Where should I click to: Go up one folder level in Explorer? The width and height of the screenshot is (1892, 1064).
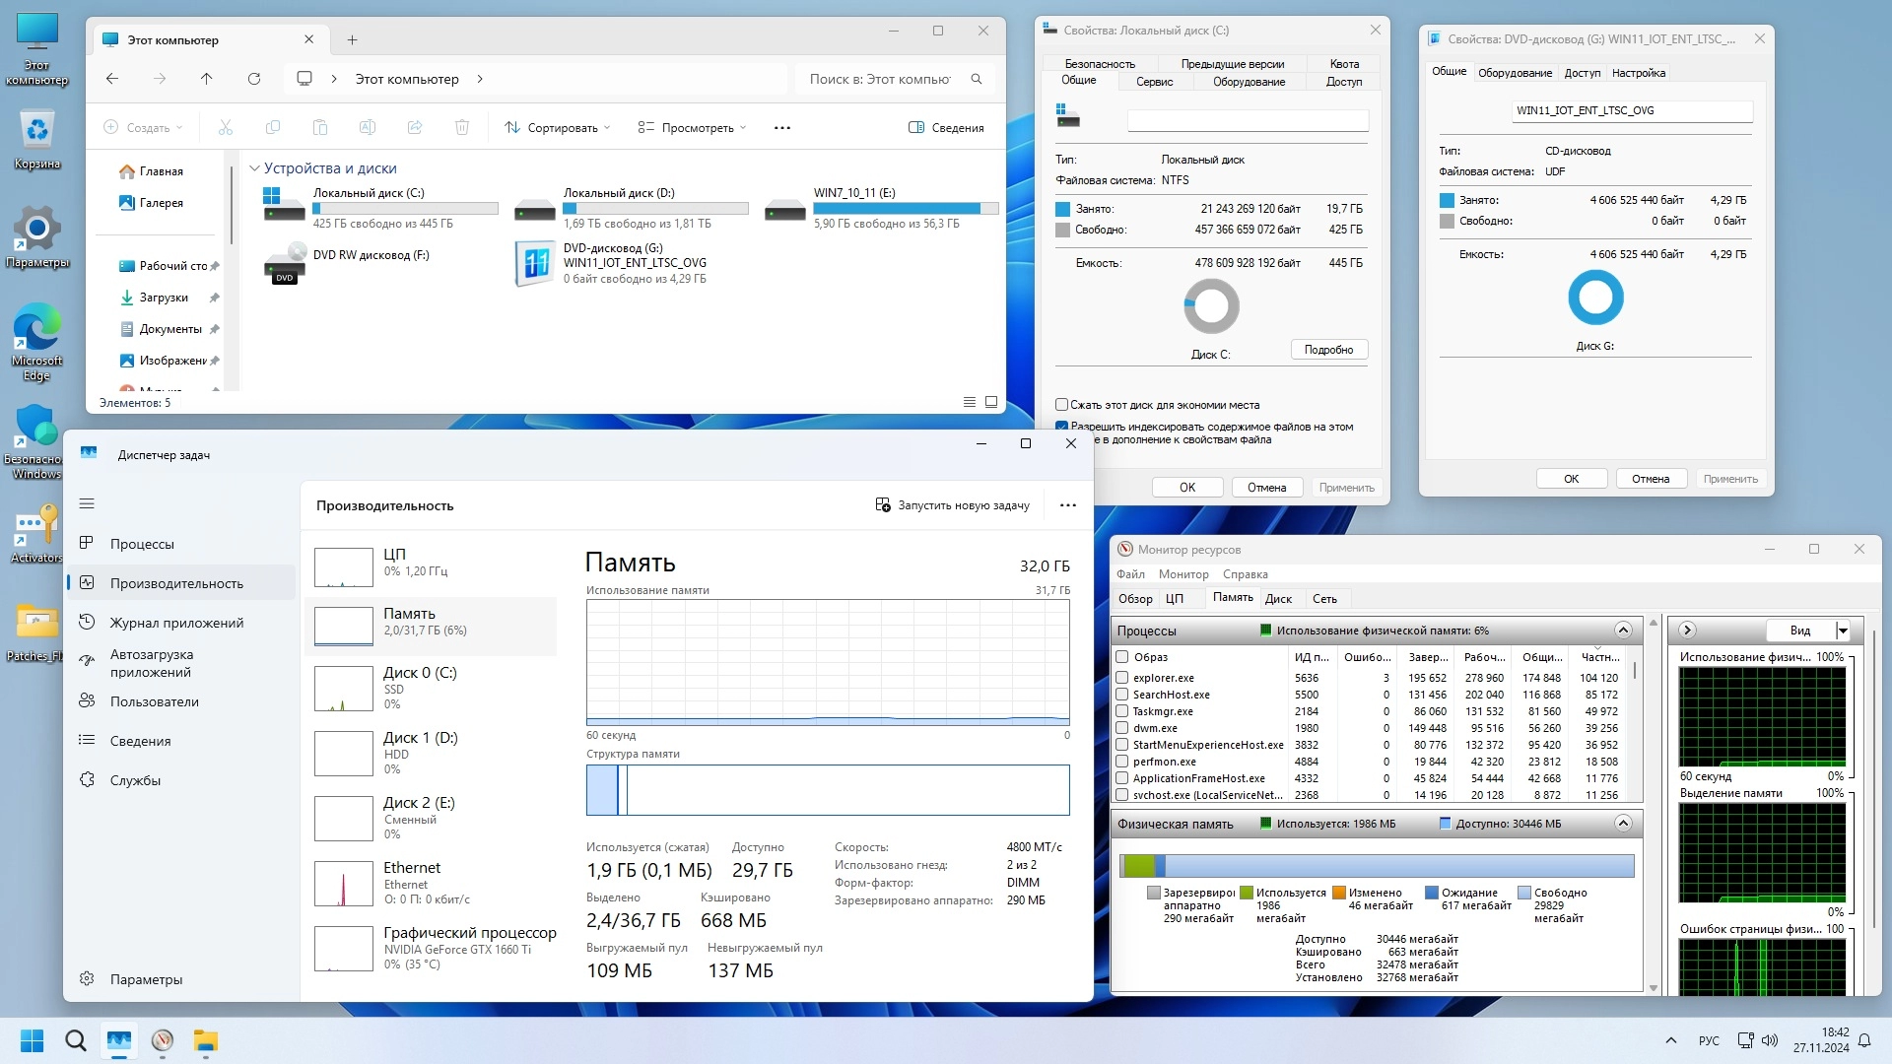[x=206, y=79]
